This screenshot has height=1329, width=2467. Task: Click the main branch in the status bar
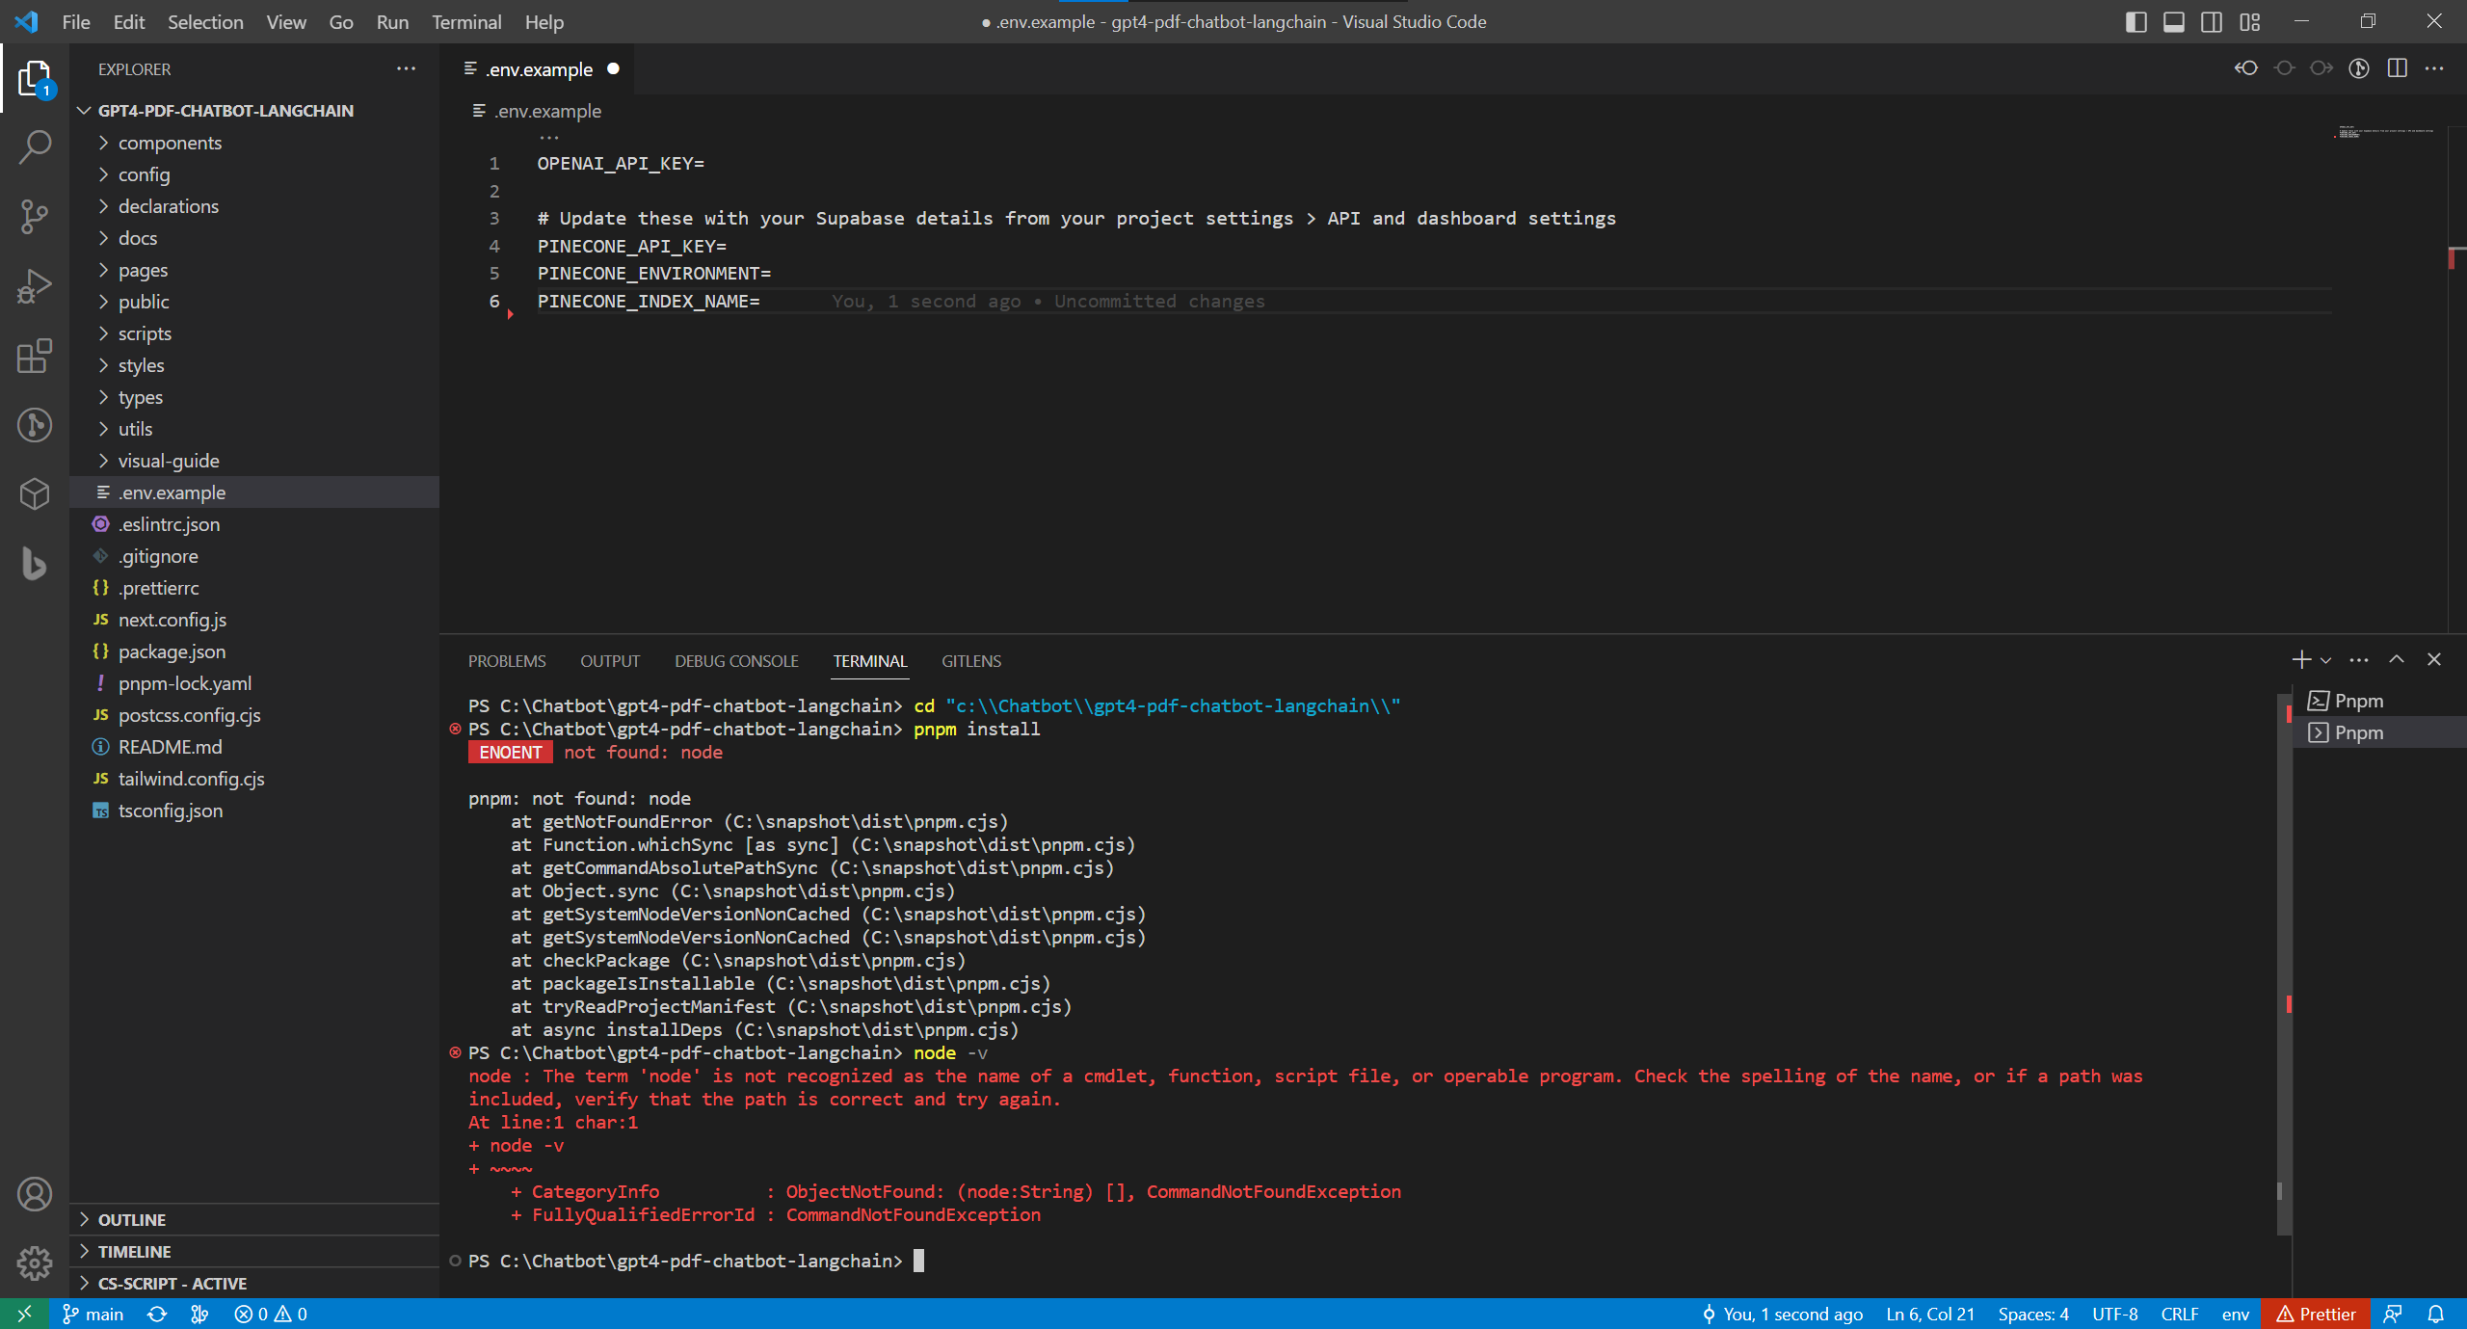tap(93, 1314)
